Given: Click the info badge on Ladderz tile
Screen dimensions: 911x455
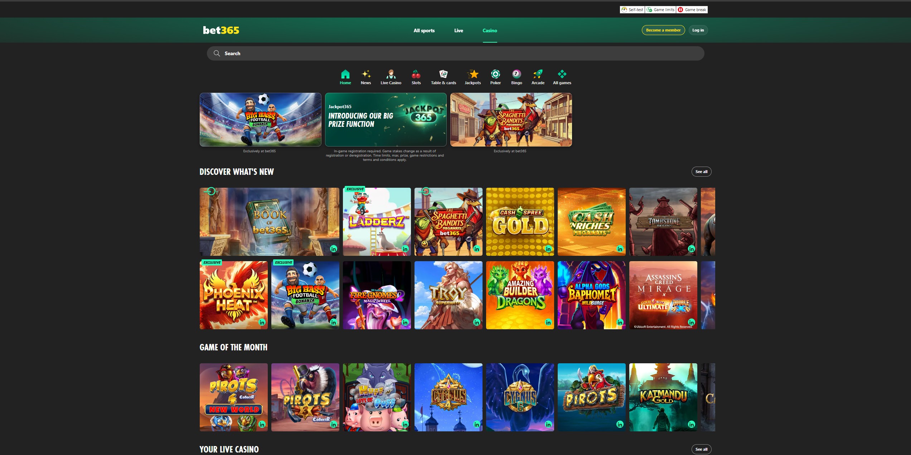Looking at the screenshot, I should coord(405,249).
